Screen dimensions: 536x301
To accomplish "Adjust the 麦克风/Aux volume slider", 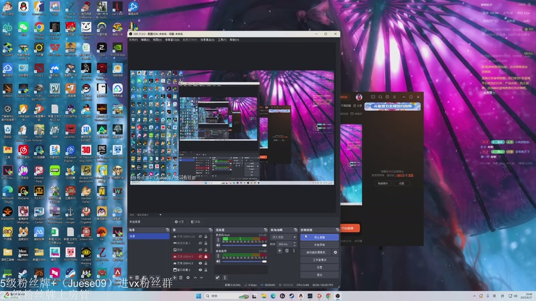I will click(x=245, y=245).
